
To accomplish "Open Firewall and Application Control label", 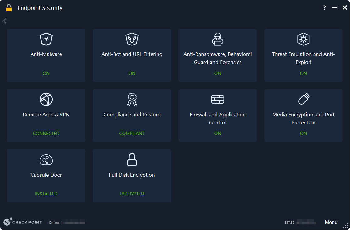I will point(218,119).
